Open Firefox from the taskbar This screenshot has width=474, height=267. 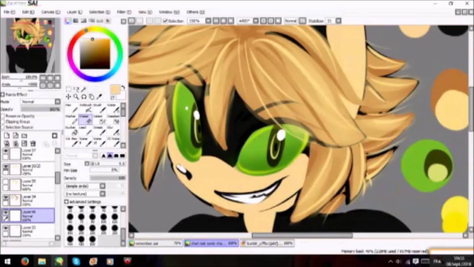pyautogui.click(x=25, y=261)
